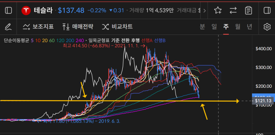The image size is (275, 135).
Task: Toggle the 20 moving average legend
Action: pos(45,40)
